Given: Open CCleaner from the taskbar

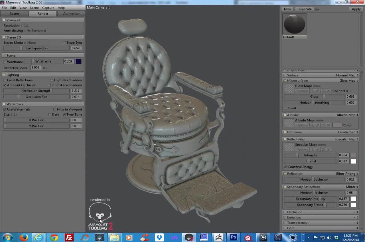Looking at the screenshot, I should point(144,237).
